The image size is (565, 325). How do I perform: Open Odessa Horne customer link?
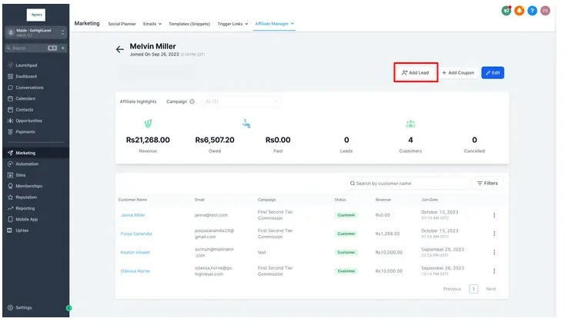pos(135,271)
